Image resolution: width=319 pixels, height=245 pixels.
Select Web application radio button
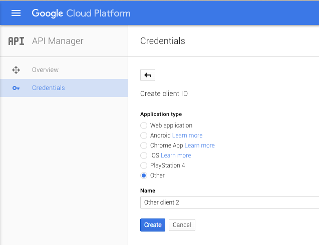tap(144, 125)
